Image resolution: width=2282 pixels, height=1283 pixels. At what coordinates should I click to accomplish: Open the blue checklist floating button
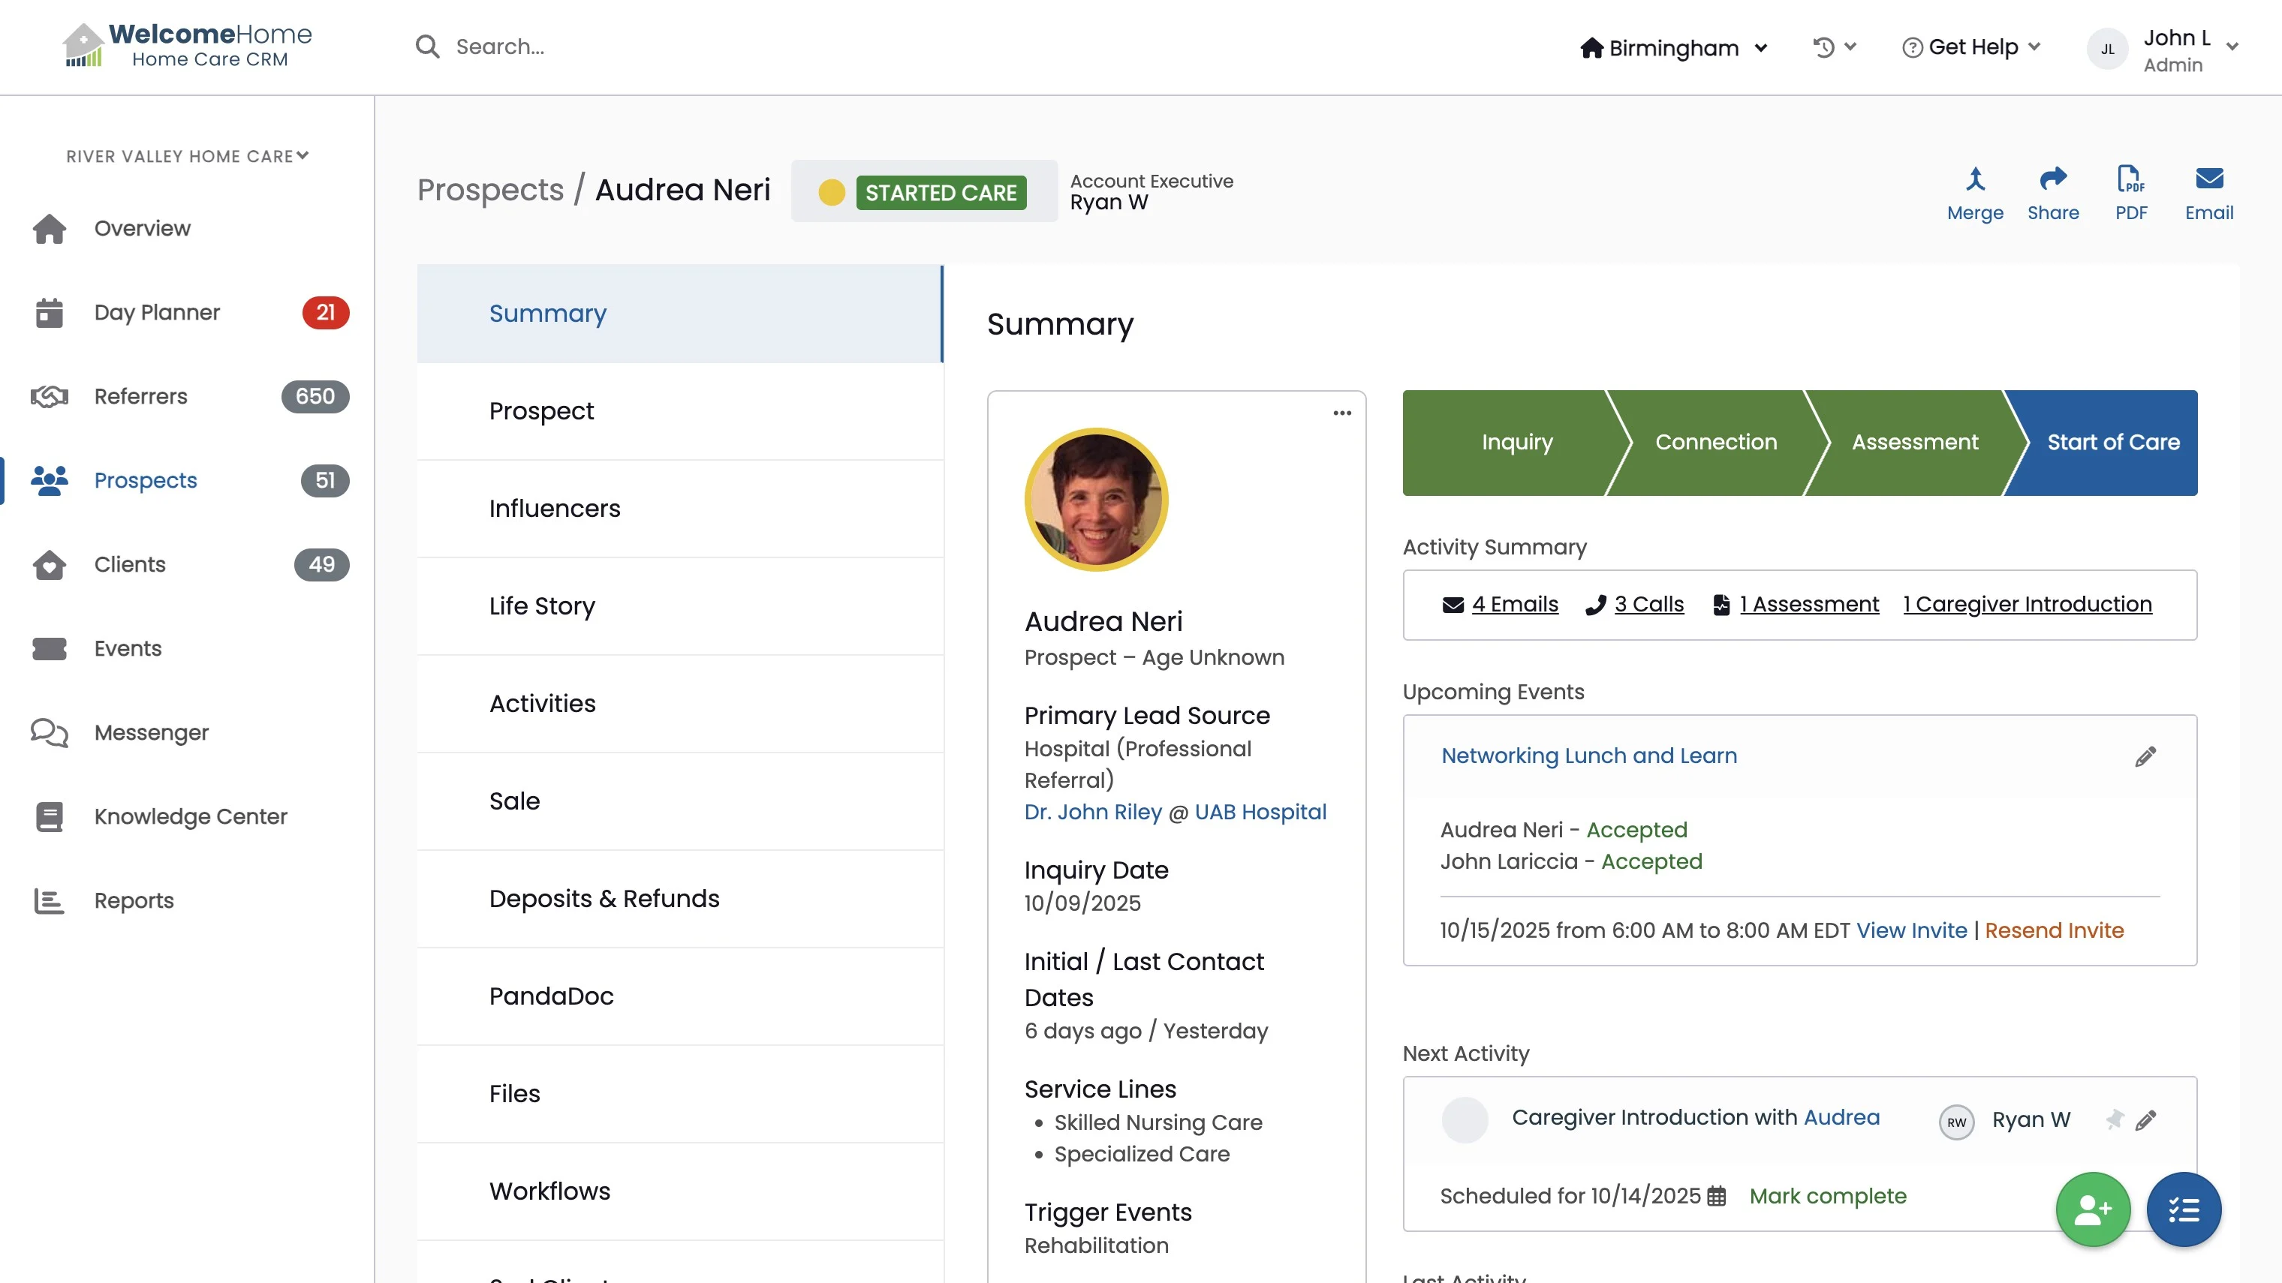pos(2183,1209)
